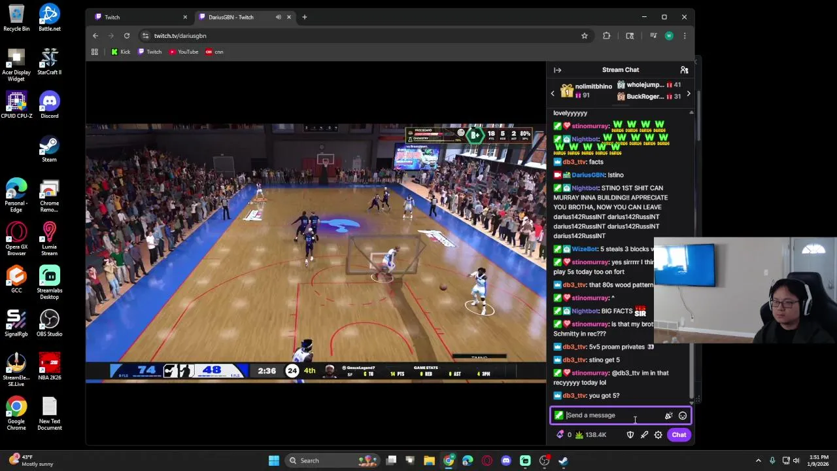Click the celebration party popper icon

click(668, 415)
